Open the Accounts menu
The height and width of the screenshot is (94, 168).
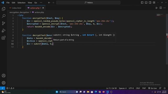coord(3,75)
